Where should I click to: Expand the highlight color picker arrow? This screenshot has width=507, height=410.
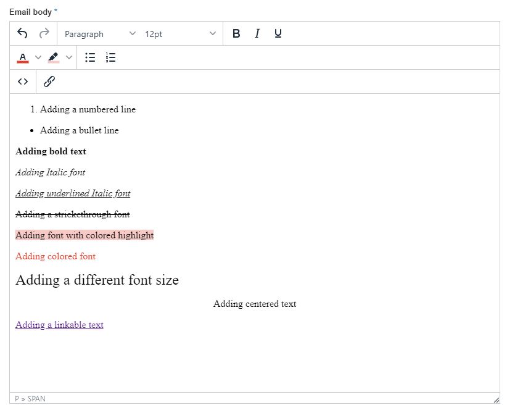(x=68, y=57)
